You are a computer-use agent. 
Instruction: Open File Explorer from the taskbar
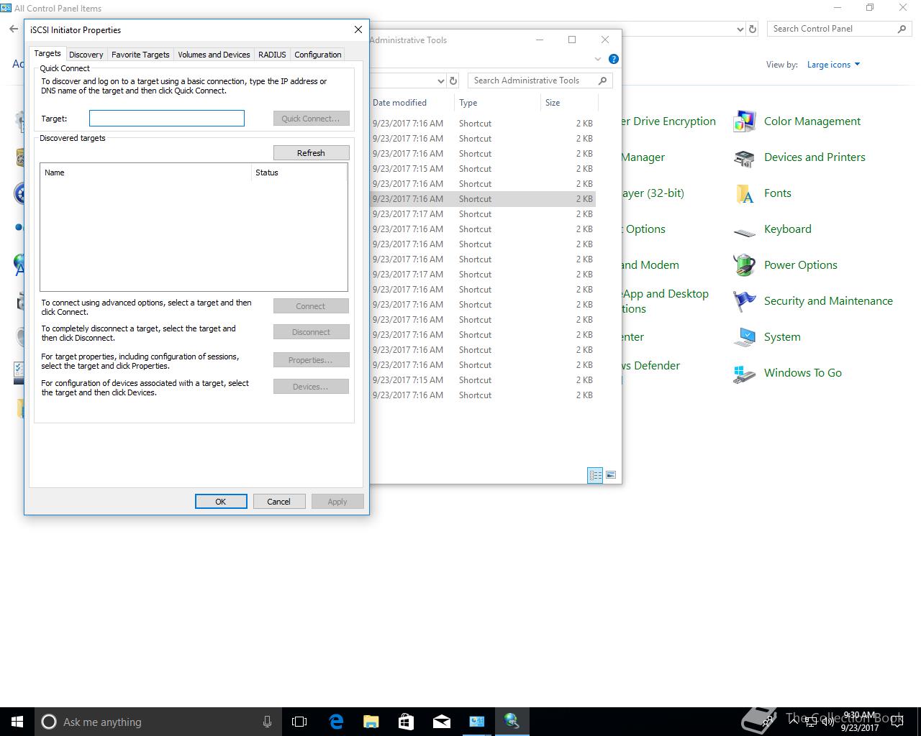coord(371,722)
